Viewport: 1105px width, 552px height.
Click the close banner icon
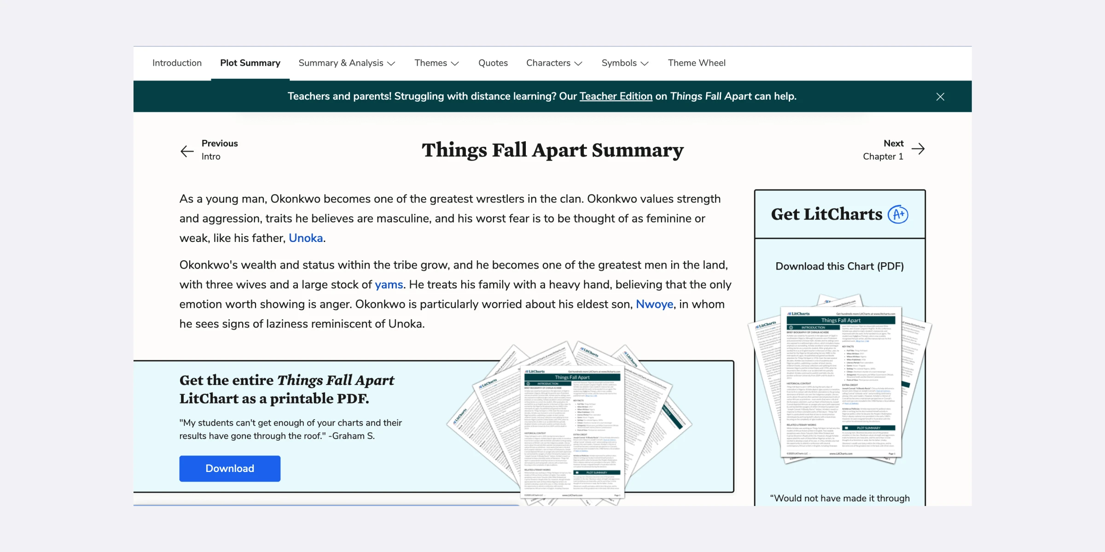tap(941, 97)
